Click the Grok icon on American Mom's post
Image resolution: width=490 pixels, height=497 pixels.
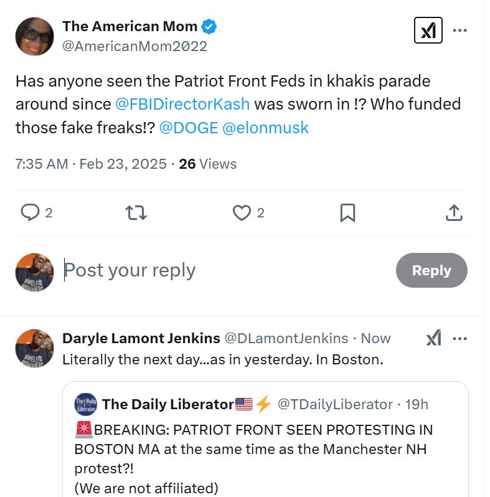(x=428, y=30)
